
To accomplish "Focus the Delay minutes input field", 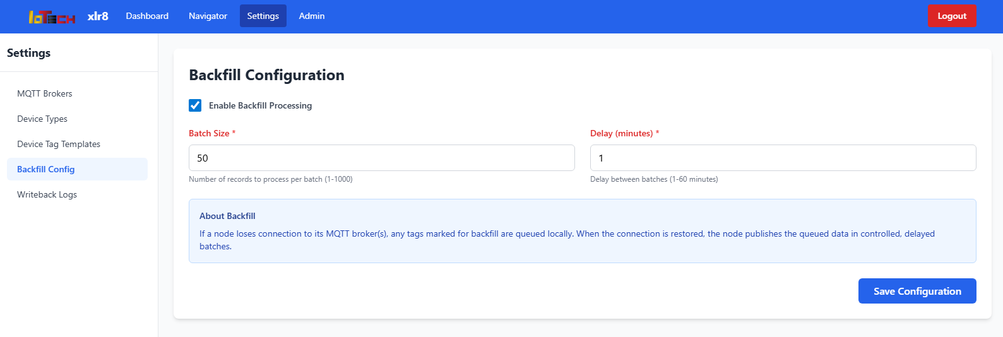I will pos(783,158).
